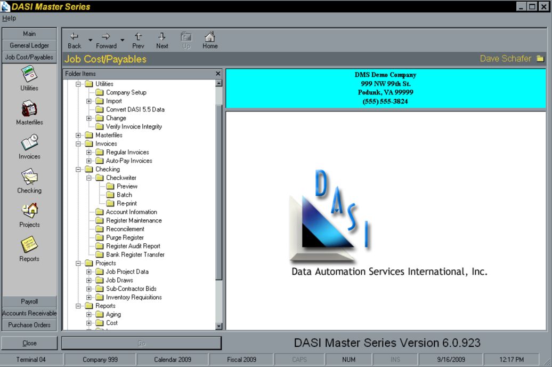552x367 pixels.
Task: Switch to the Purchase Orders module
Action: [29, 325]
